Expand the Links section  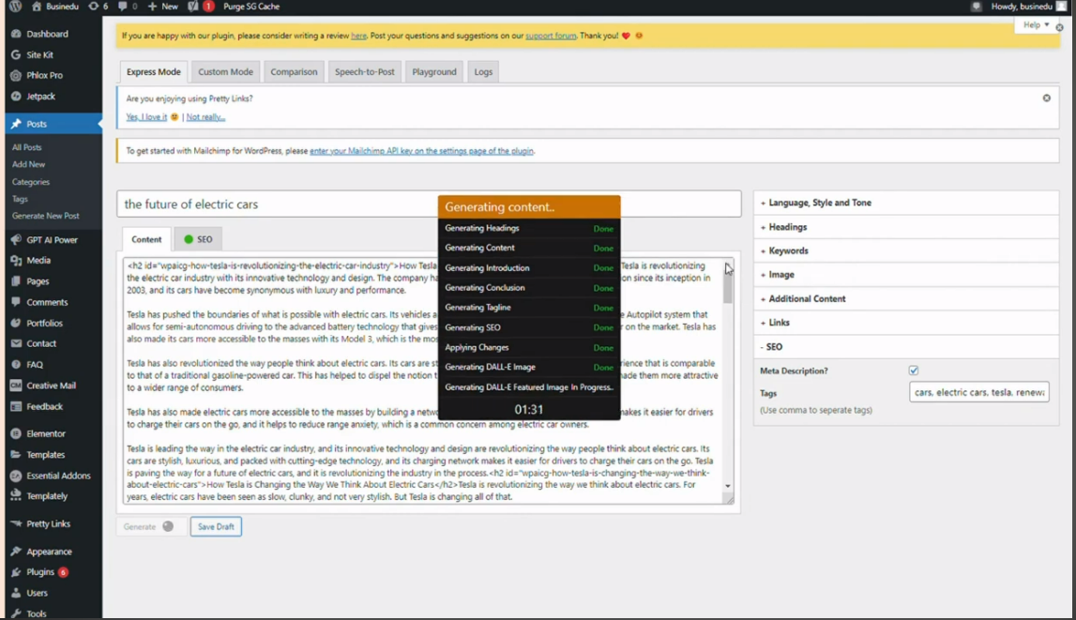[906, 323]
